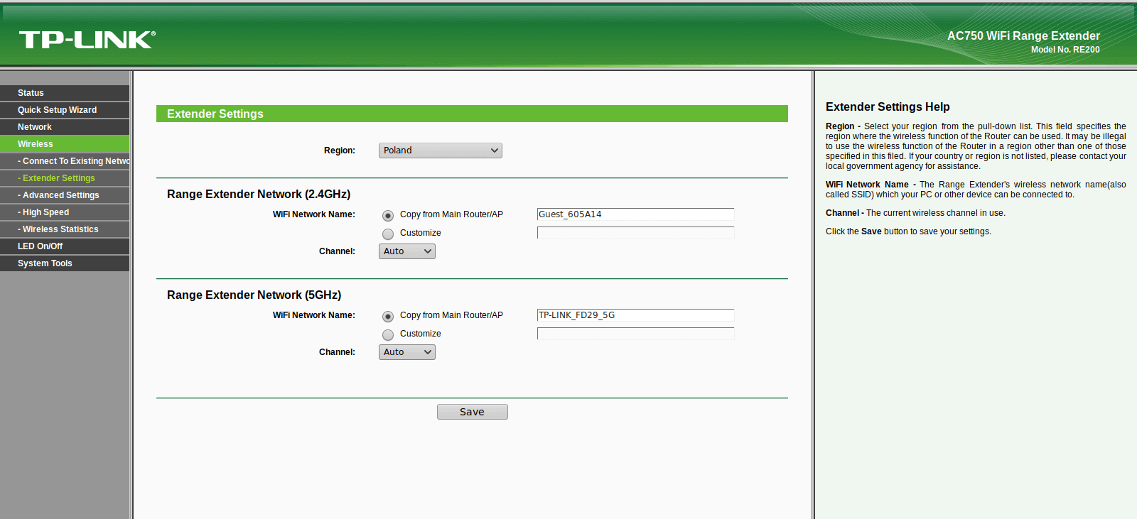Viewport: 1137px width, 519px height.
Task: Click the TP-LINK logo
Action: pyautogui.click(x=87, y=40)
